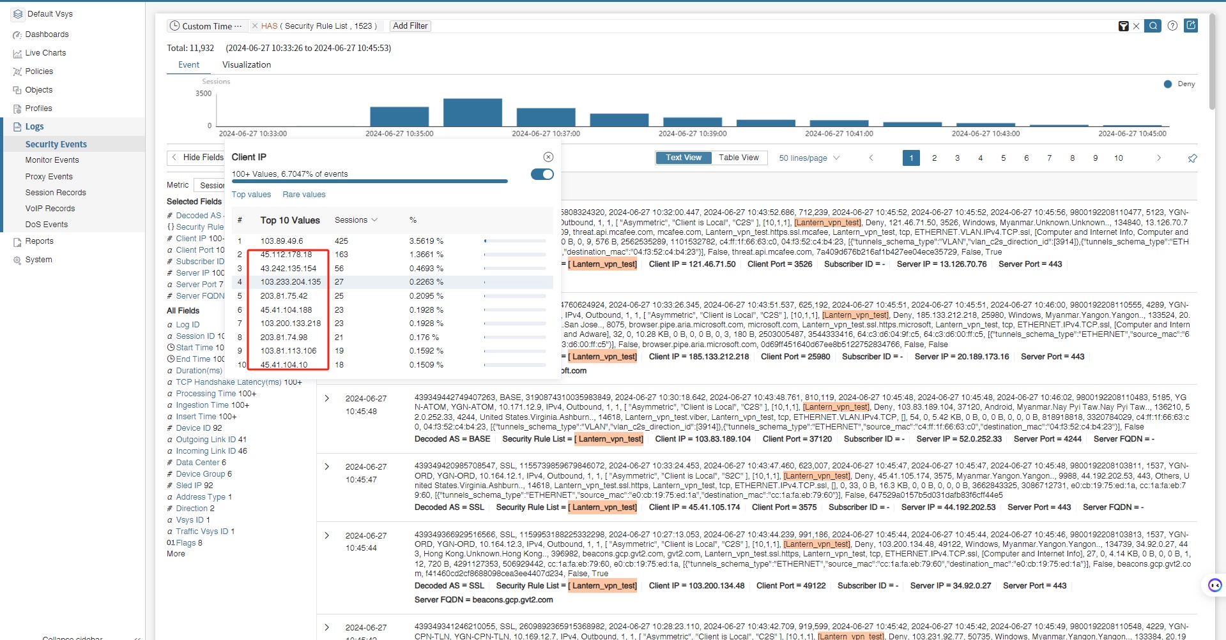Click the Rare values link
This screenshot has height=640, width=1226.
(x=304, y=195)
